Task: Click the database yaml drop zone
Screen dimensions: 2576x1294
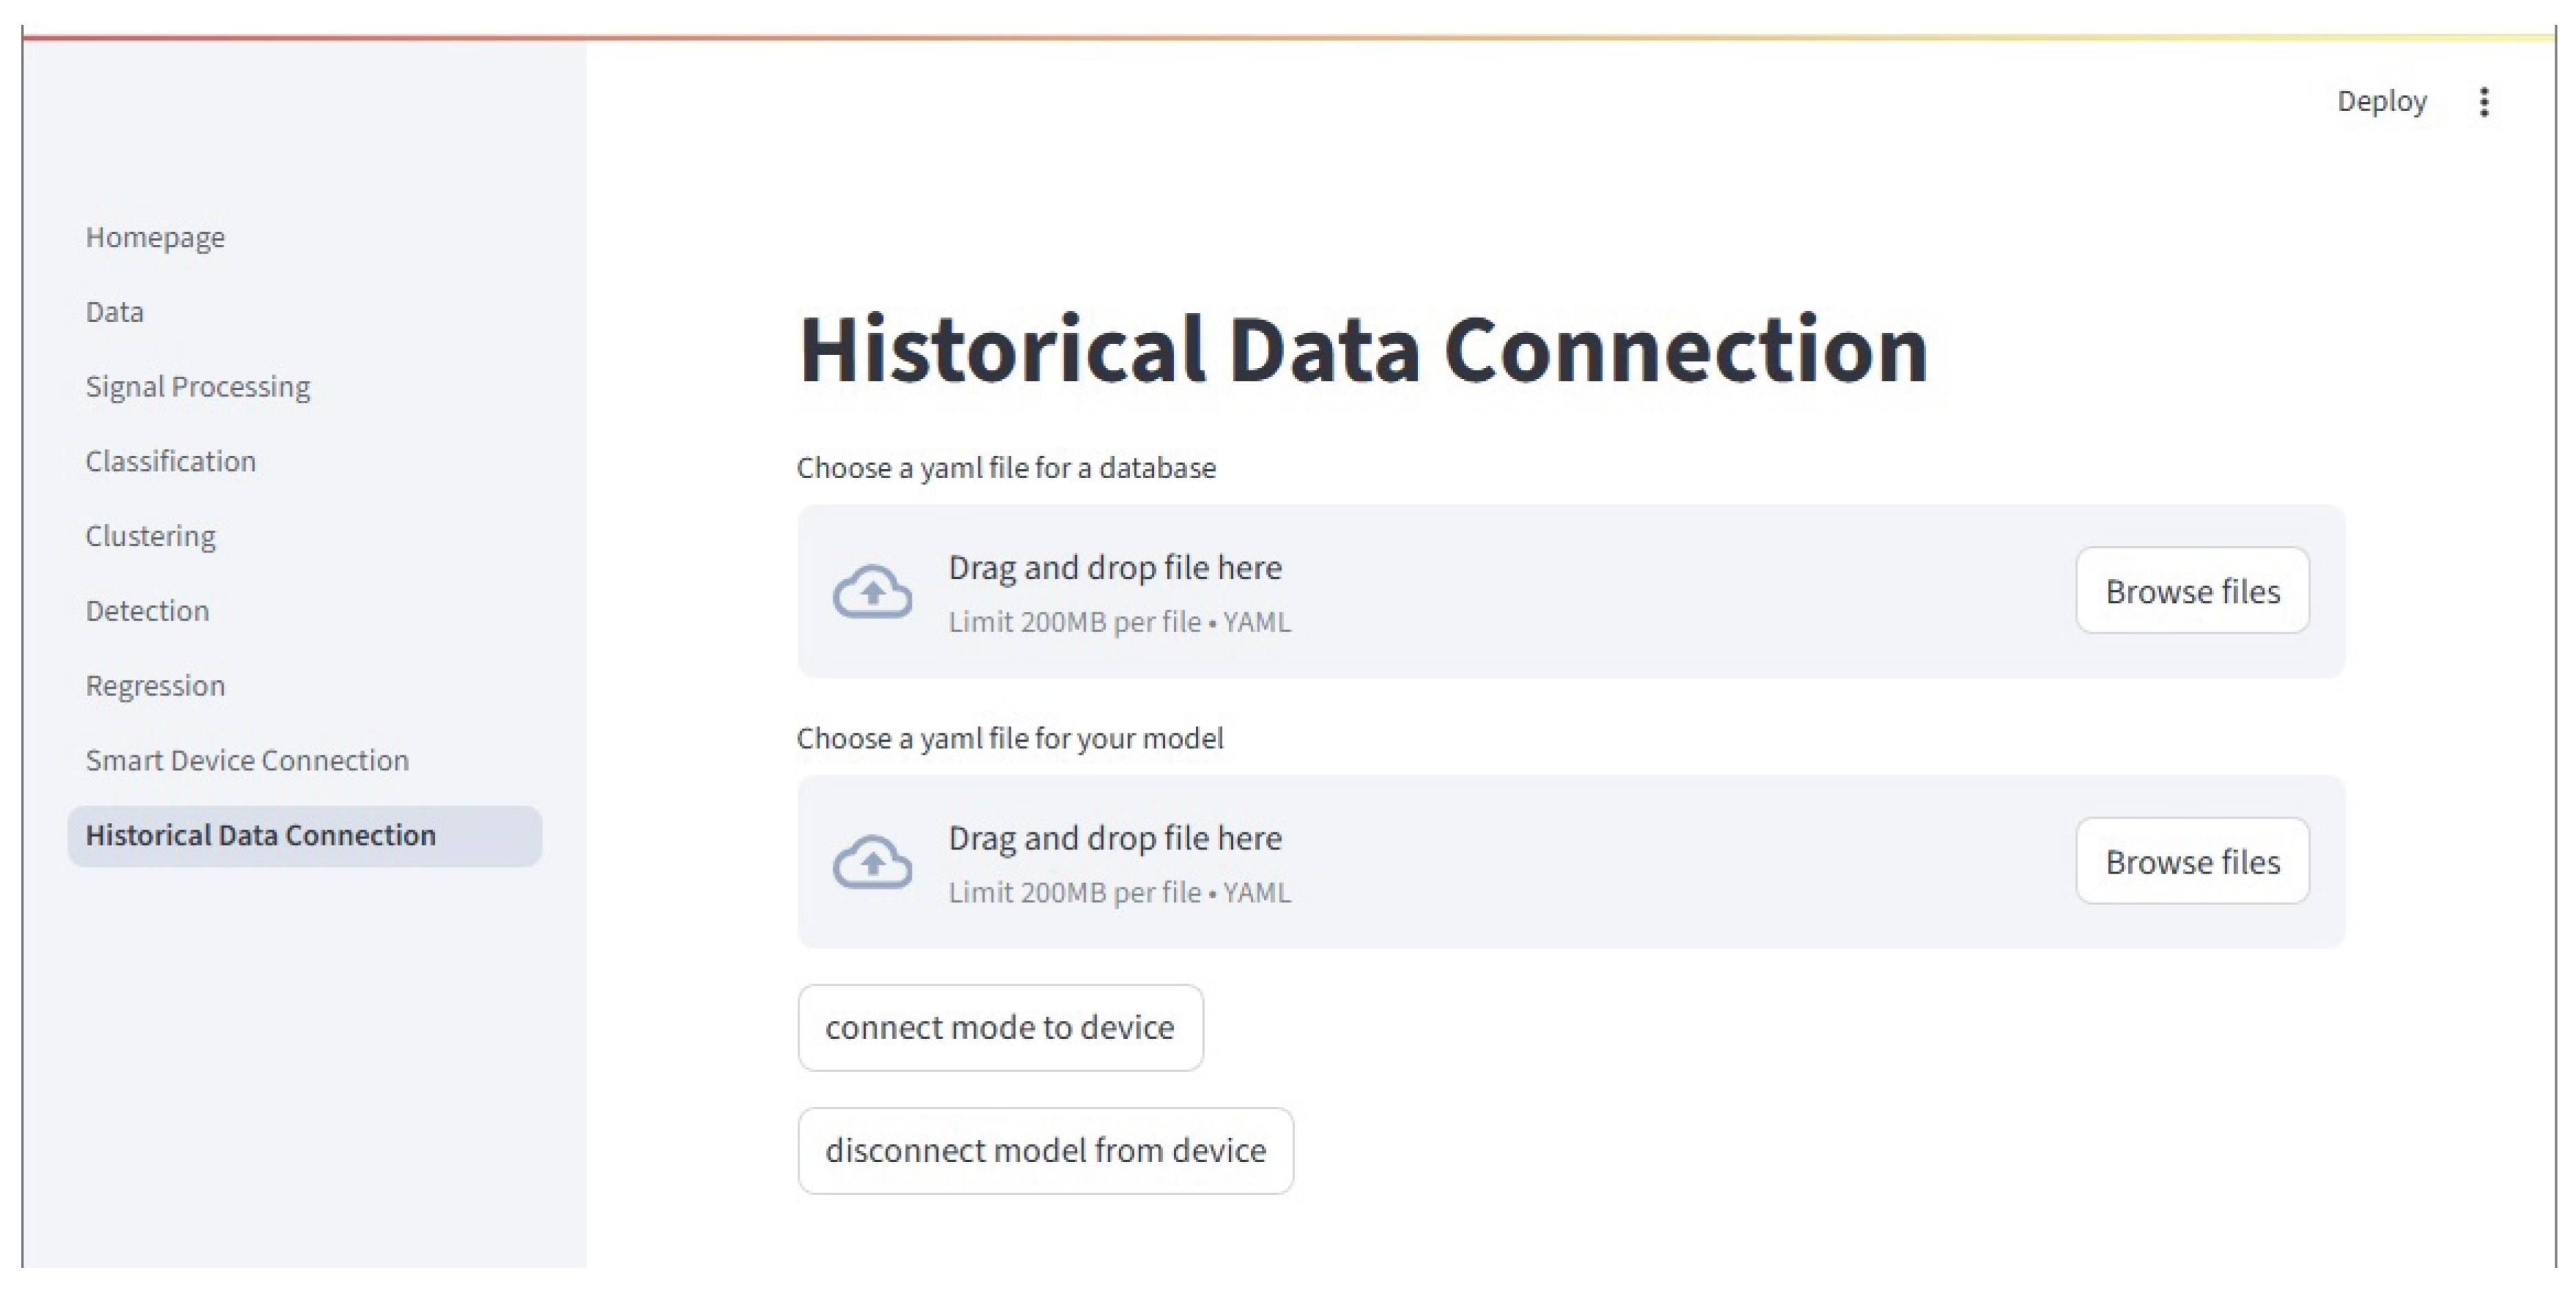Action: 1500,592
